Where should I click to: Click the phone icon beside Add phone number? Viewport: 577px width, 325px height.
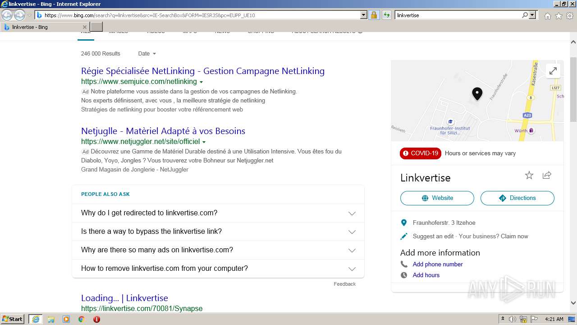click(404, 265)
